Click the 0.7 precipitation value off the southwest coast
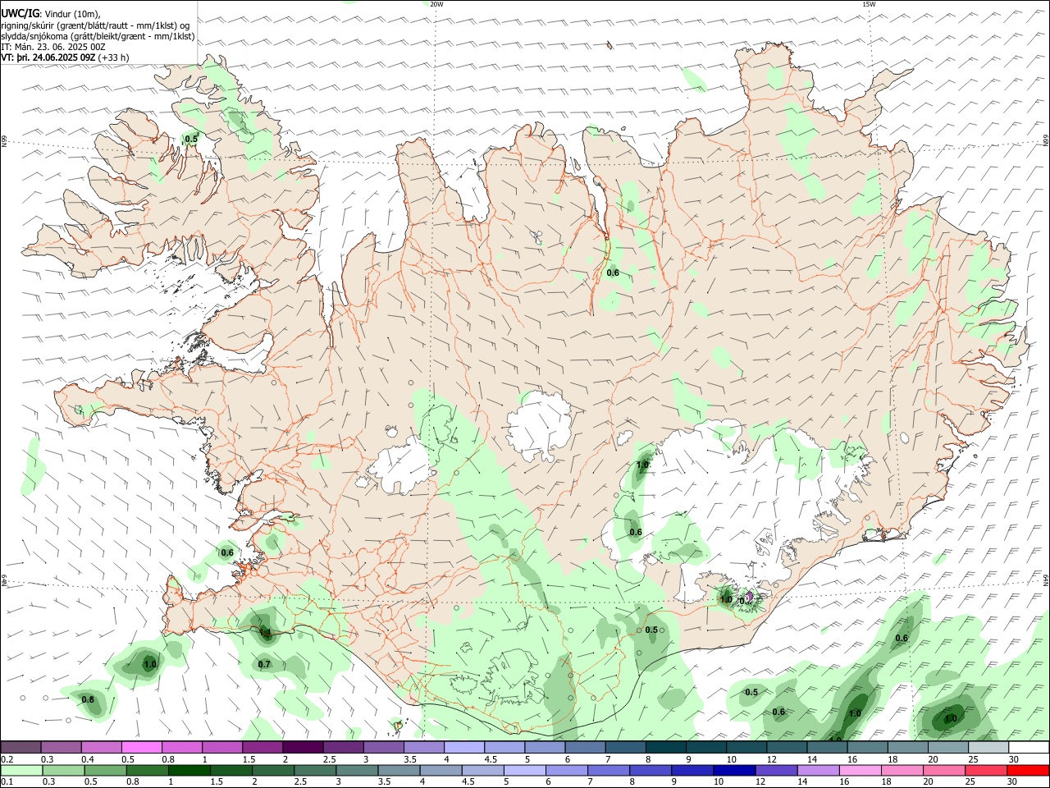Image resolution: width=1050 pixels, height=788 pixels. click(x=264, y=664)
